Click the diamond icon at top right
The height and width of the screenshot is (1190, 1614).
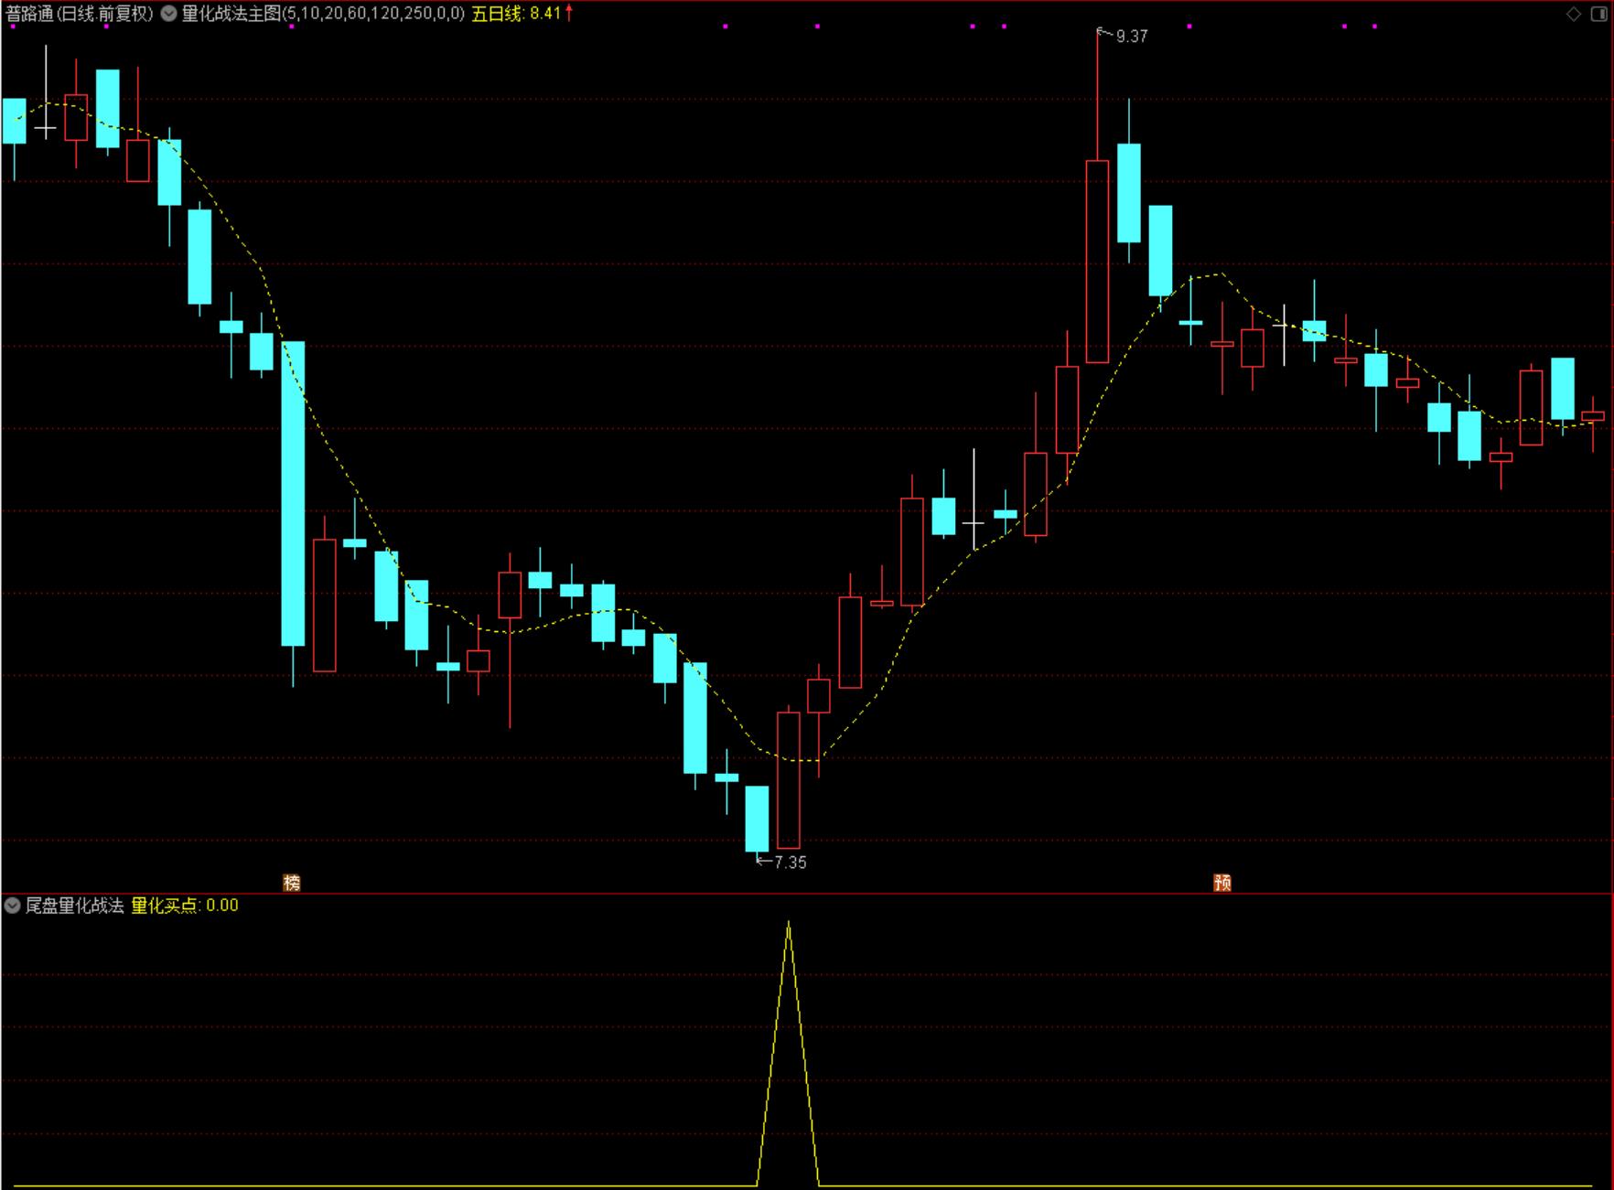pyautogui.click(x=1574, y=14)
